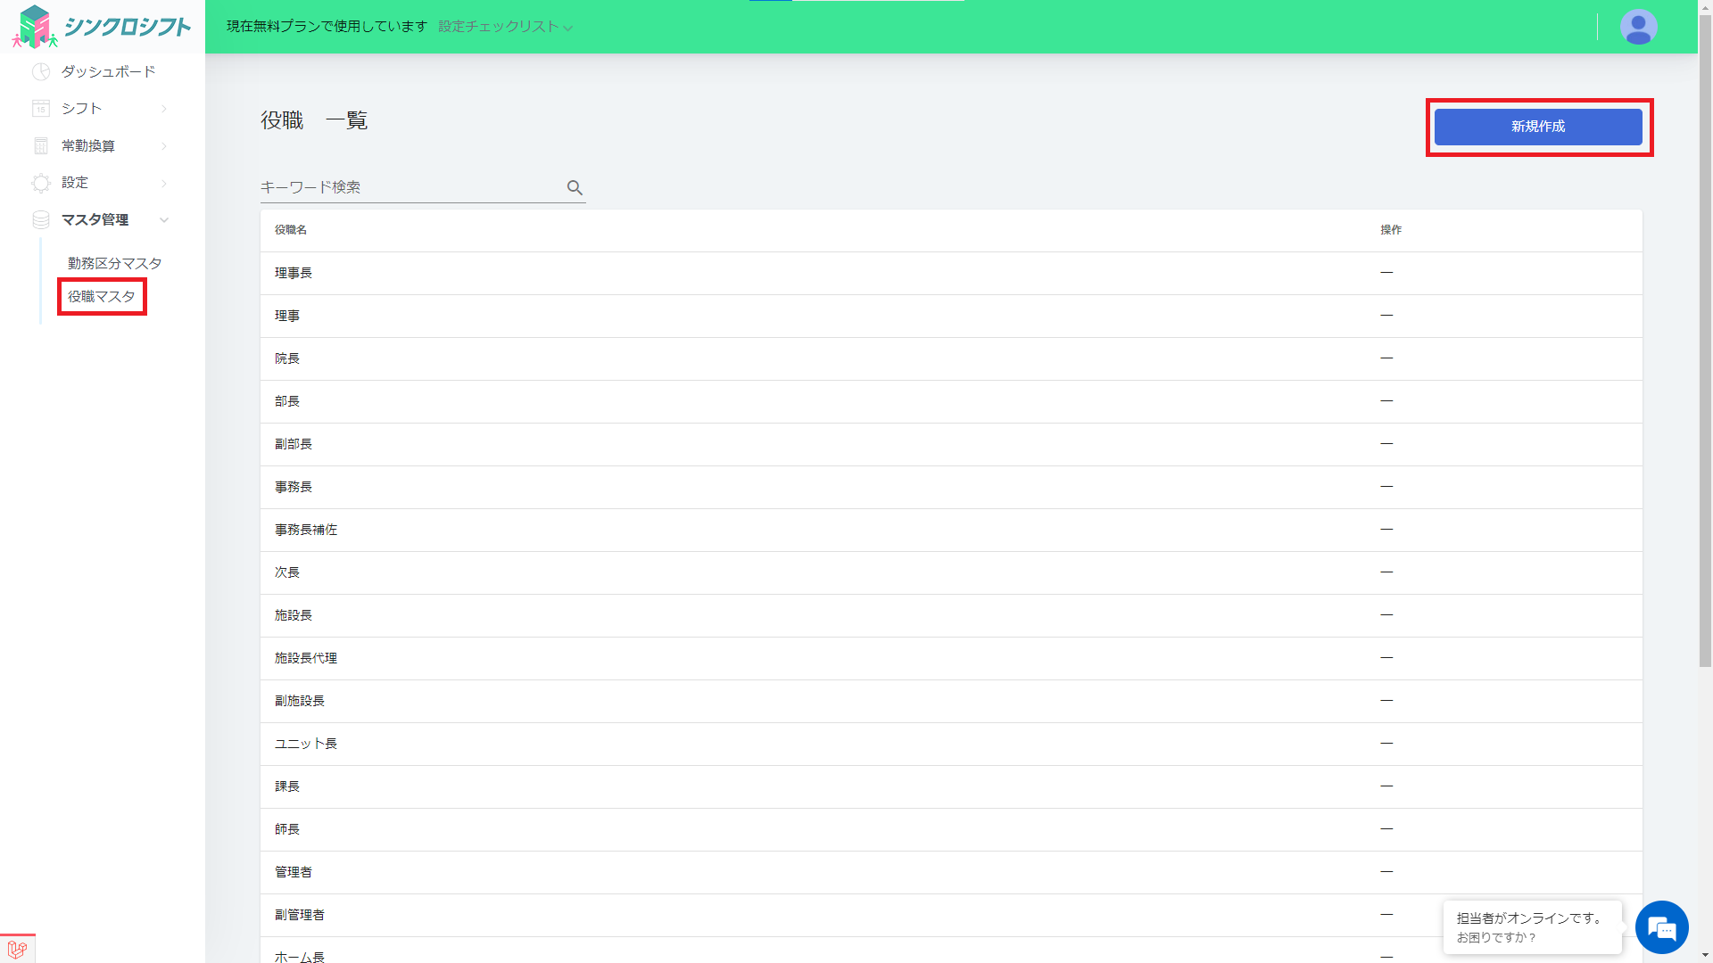Expand the シフト submenu chevron
1713x963 pixels.
pos(164,109)
